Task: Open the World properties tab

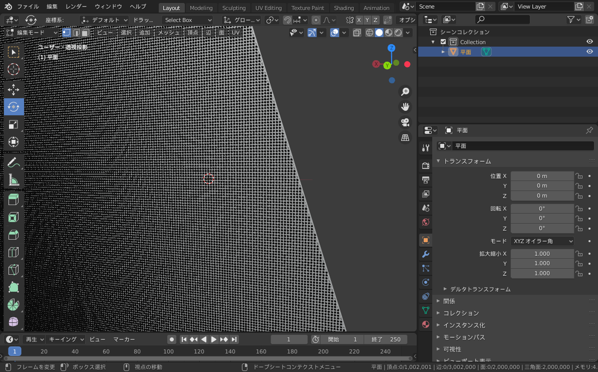Action: (426, 222)
